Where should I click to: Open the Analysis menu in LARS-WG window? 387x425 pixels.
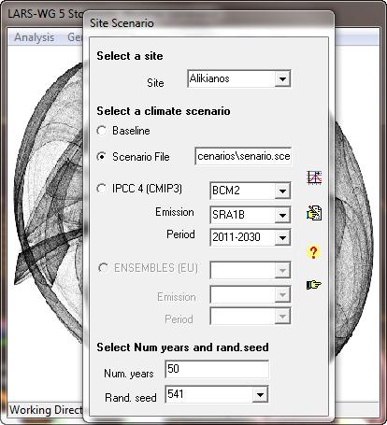pos(35,37)
